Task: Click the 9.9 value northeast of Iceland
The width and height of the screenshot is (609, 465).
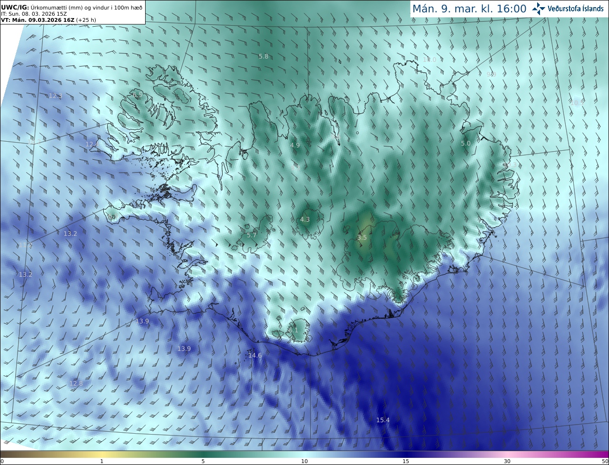Action: click(491, 74)
